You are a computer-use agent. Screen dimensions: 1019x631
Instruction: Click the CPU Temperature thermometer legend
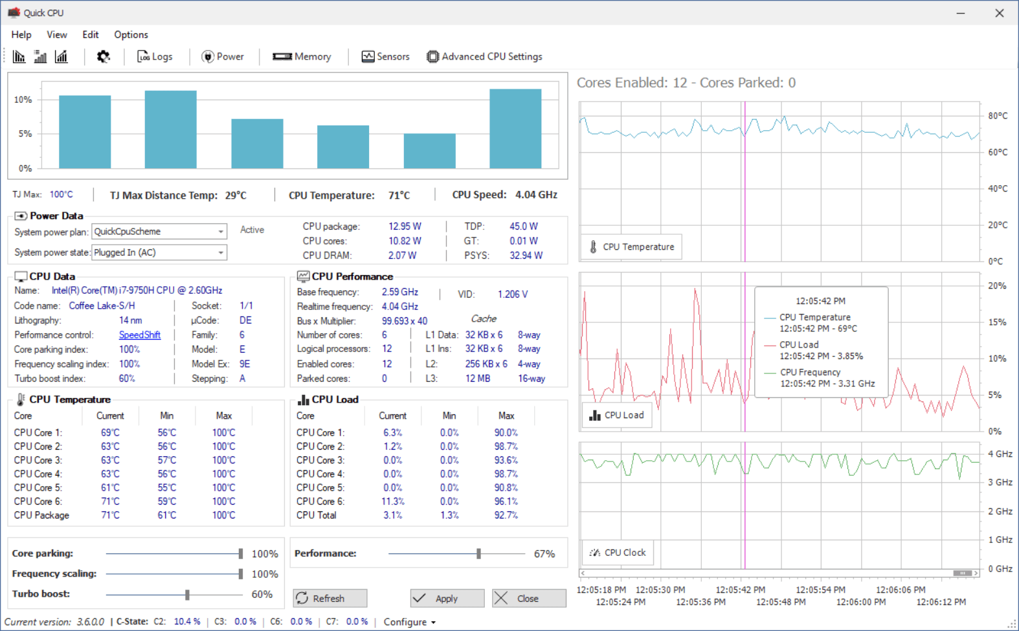pyautogui.click(x=631, y=247)
